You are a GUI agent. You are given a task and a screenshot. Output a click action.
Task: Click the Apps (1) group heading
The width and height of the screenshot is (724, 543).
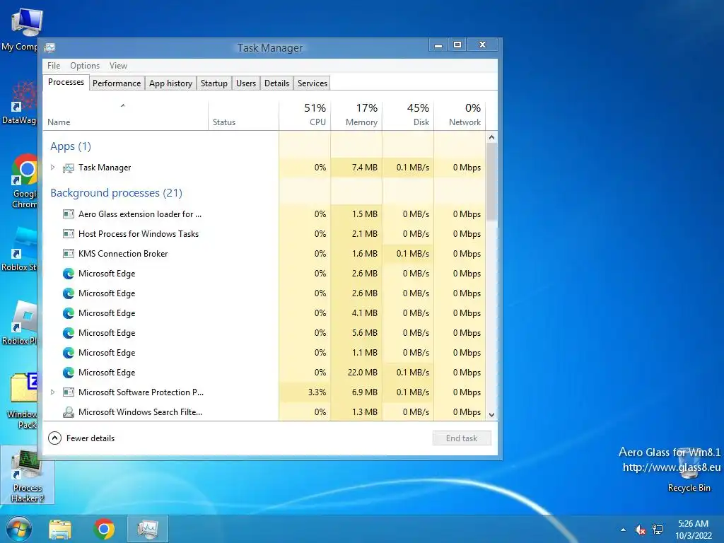(71, 146)
